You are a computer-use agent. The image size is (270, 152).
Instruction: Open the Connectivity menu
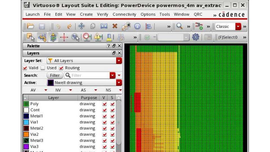[x=124, y=14]
